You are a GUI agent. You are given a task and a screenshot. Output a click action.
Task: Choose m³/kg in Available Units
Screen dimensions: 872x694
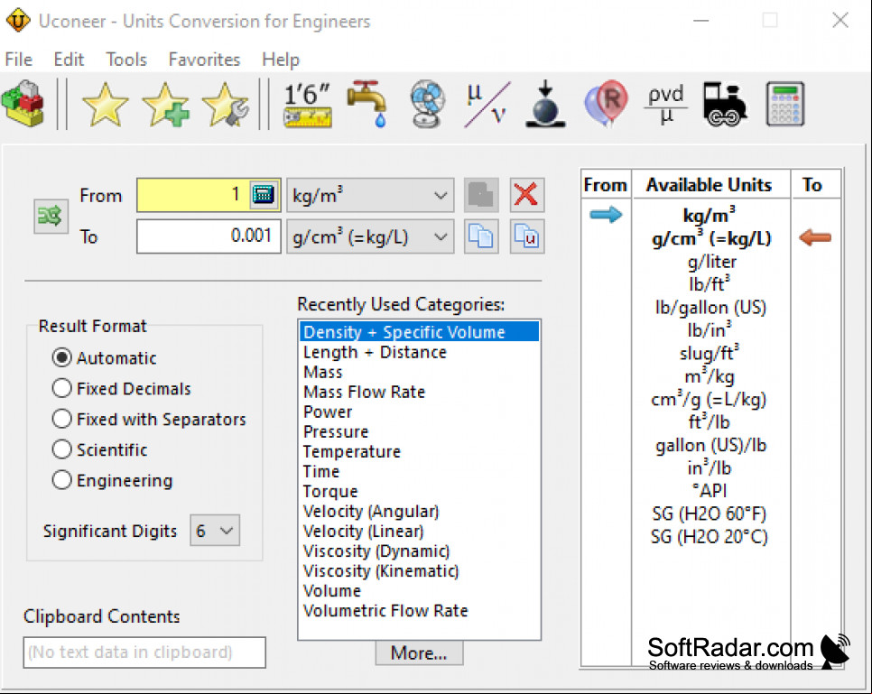click(x=710, y=376)
